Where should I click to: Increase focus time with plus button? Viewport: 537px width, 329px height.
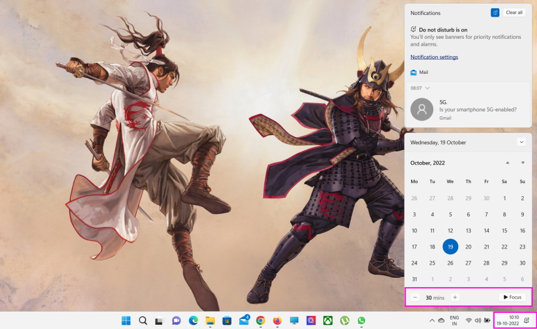(455, 297)
